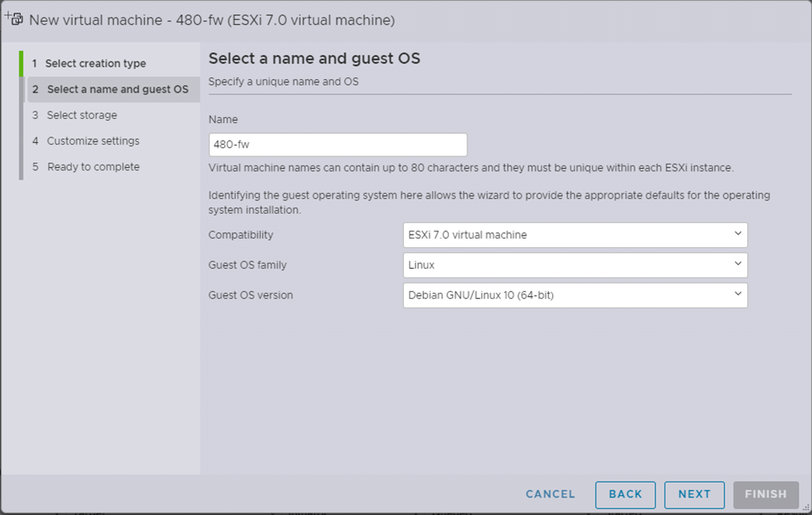This screenshot has width=812, height=515.
Task: Click the 'Name' field label
Action: [x=223, y=120]
